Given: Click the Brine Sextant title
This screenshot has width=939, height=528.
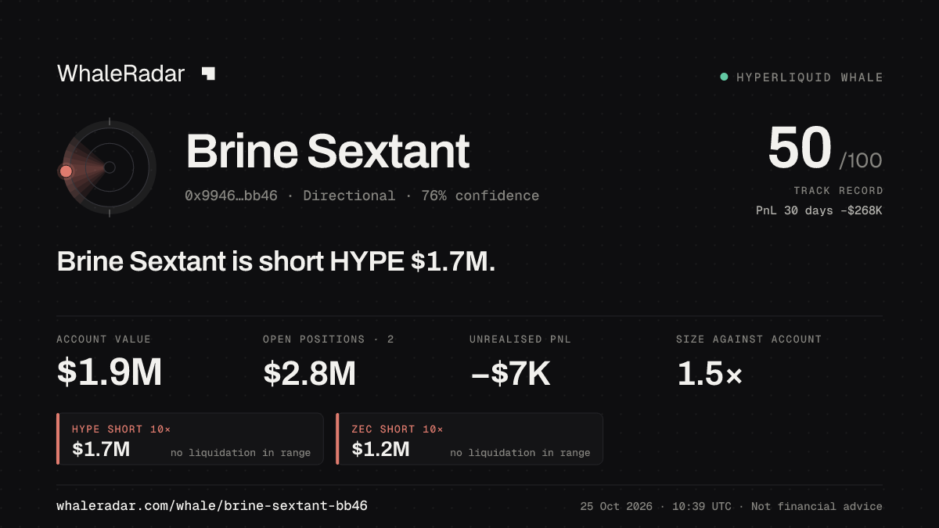Looking at the screenshot, I should (328, 151).
